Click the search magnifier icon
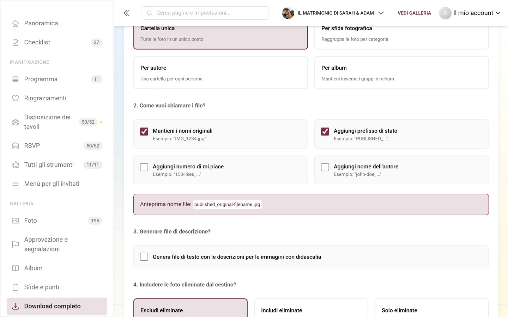The height and width of the screenshot is (317, 508). click(150, 13)
